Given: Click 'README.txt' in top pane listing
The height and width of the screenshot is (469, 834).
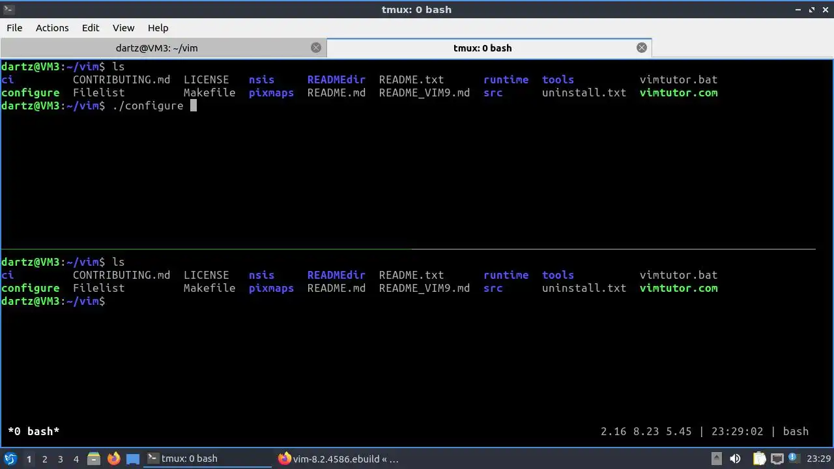Looking at the screenshot, I should [x=411, y=79].
